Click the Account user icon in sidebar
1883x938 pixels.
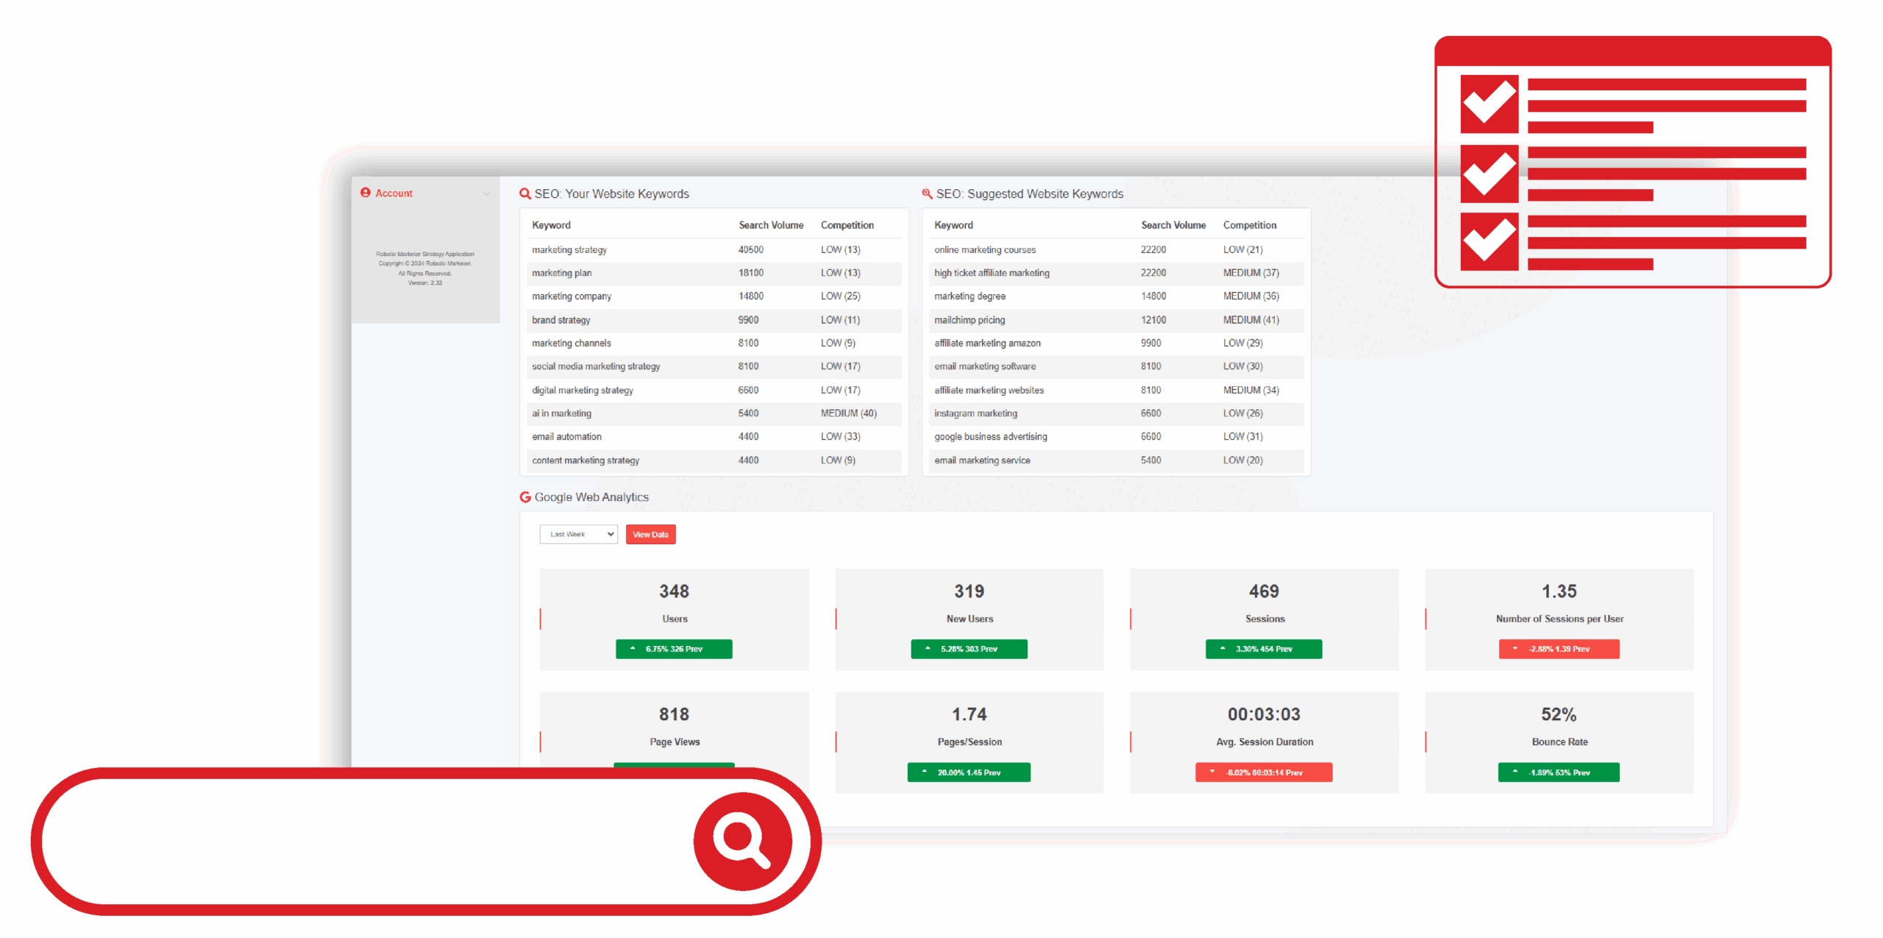(x=366, y=193)
